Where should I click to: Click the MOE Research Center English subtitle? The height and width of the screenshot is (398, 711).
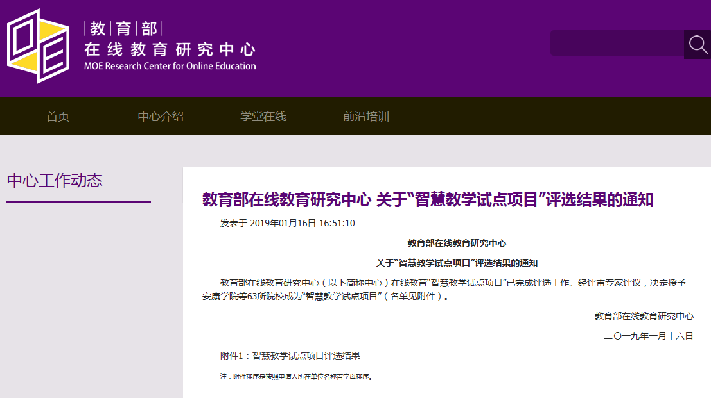pyautogui.click(x=170, y=66)
